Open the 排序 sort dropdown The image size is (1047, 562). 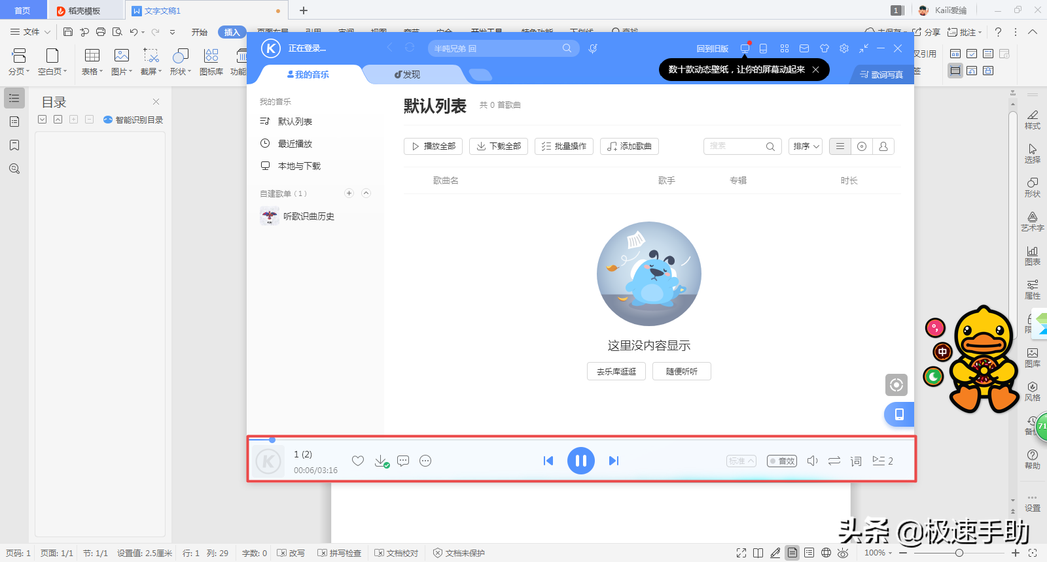point(806,146)
